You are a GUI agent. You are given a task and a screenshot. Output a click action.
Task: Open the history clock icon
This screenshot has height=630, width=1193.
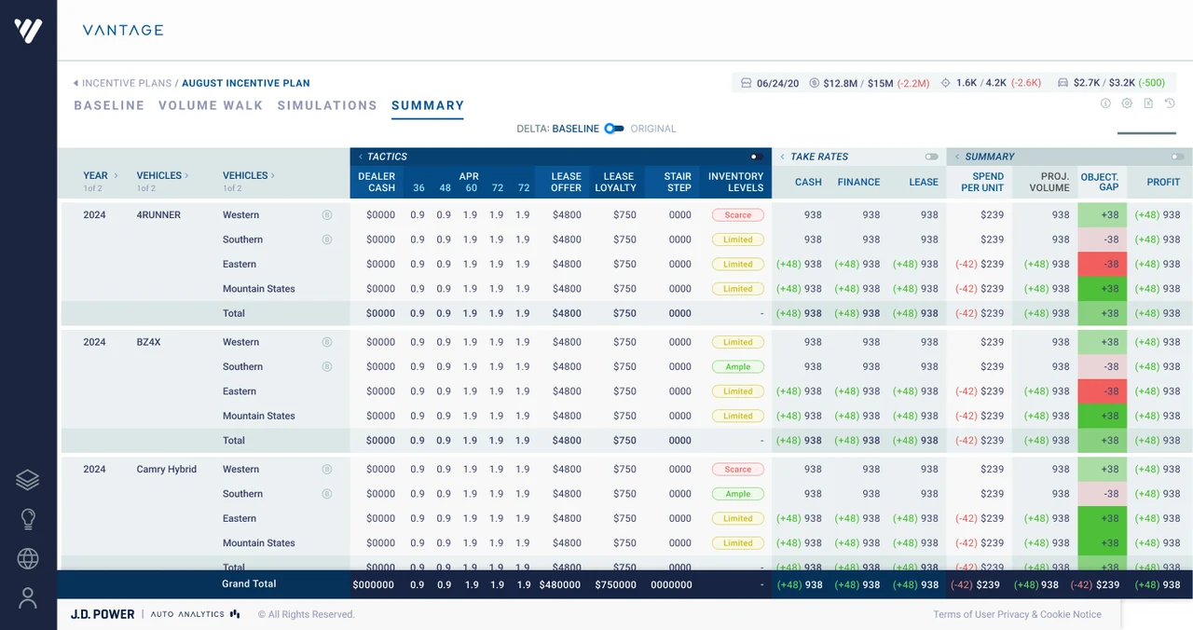[1170, 103]
